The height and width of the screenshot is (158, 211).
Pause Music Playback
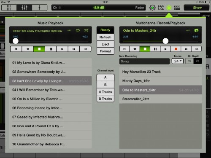(x=51, y=49)
